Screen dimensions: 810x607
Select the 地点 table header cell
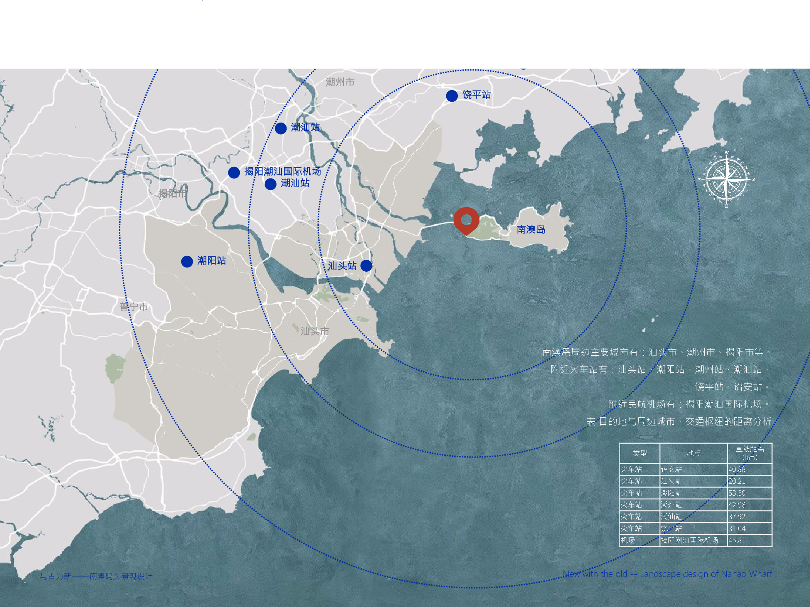coord(693,453)
